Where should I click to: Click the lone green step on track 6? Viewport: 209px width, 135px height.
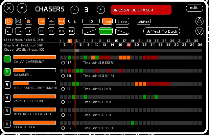(x=133, y=123)
